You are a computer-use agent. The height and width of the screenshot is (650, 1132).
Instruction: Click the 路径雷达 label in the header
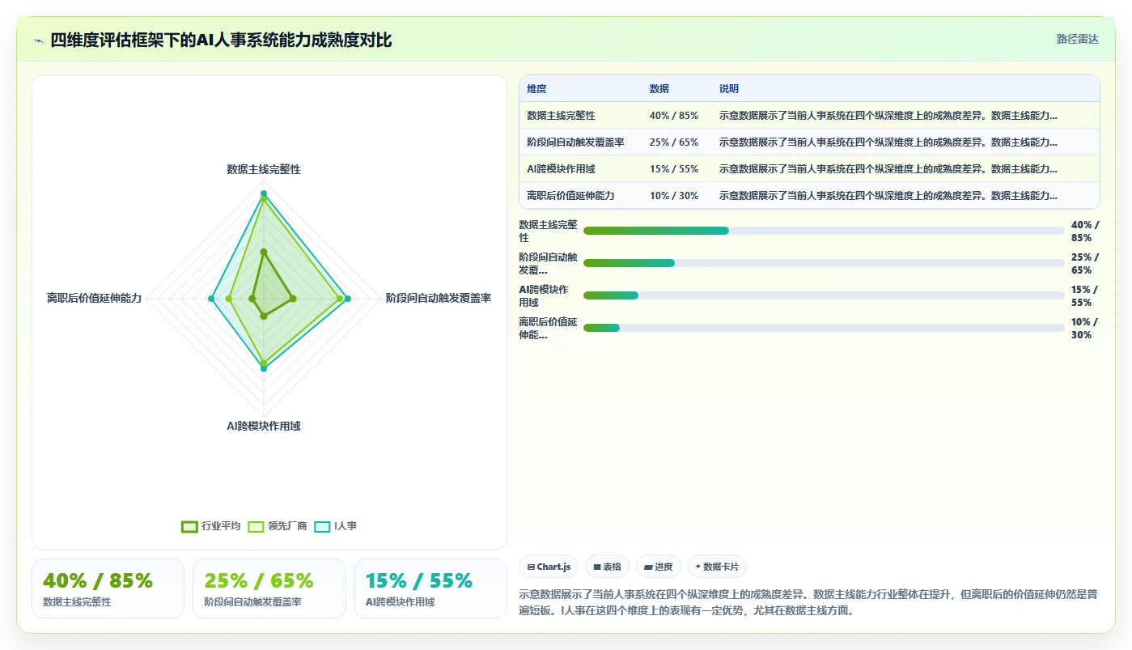pos(1077,39)
